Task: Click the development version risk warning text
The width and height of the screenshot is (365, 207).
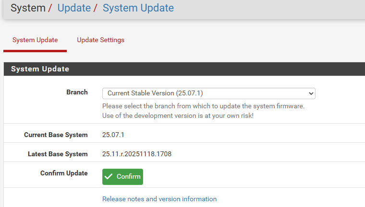Action: (x=178, y=116)
